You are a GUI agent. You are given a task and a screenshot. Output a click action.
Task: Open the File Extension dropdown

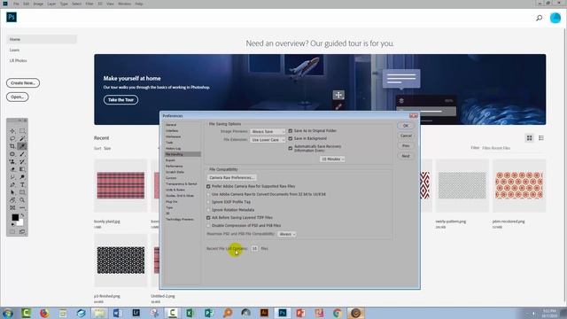point(268,140)
